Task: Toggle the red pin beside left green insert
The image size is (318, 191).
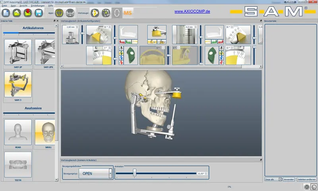Action: pos(121,63)
